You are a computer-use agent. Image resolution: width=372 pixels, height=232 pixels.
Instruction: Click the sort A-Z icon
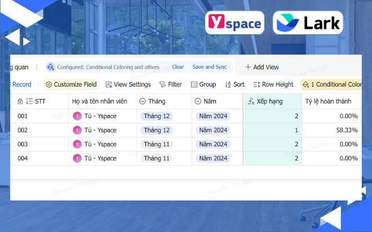228,84
